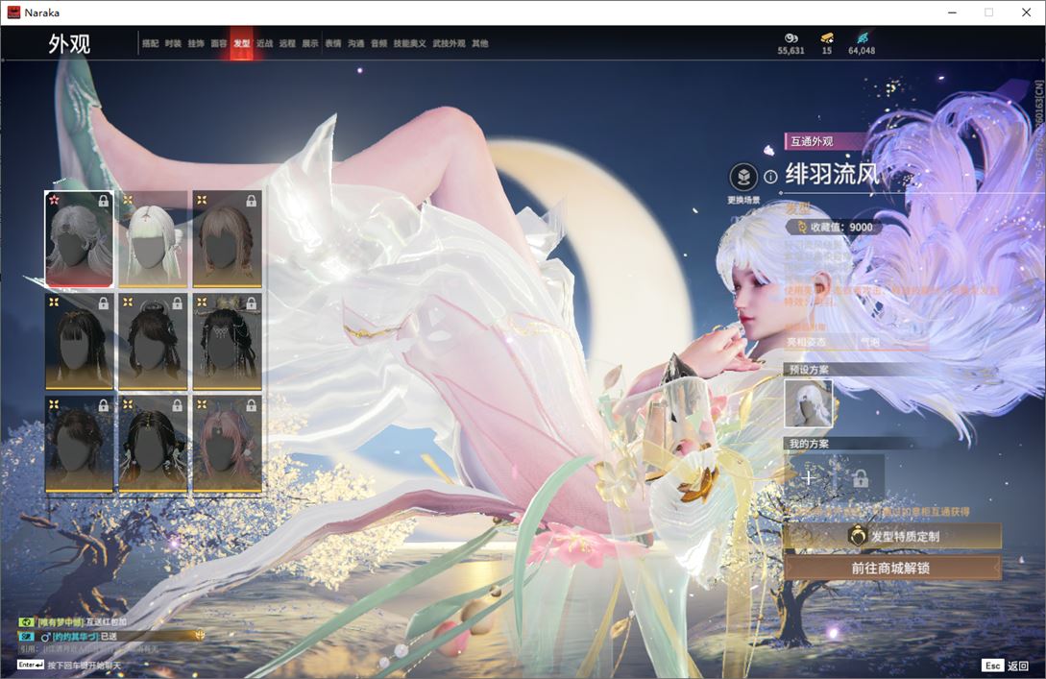
Task: Click the silver coin currency icon
Action: 791,38
